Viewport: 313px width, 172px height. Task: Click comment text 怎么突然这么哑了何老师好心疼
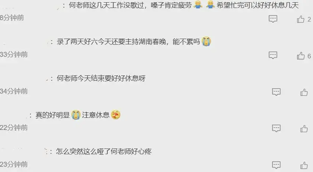[104, 152]
